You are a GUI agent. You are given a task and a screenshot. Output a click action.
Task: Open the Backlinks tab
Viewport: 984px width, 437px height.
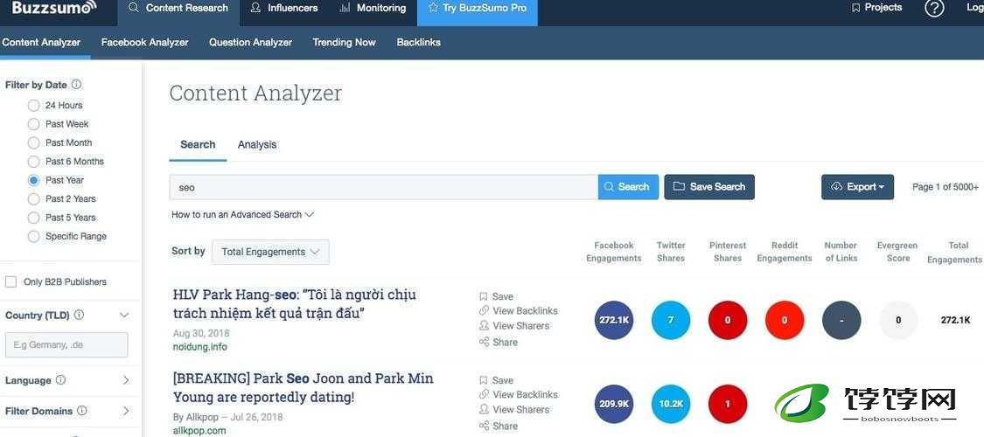pyautogui.click(x=419, y=42)
